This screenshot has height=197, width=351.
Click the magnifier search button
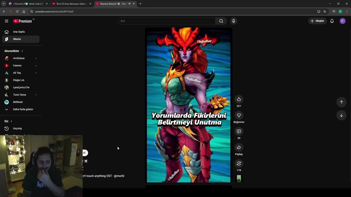click(x=221, y=21)
